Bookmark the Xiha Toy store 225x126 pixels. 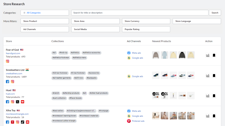(214, 116)
